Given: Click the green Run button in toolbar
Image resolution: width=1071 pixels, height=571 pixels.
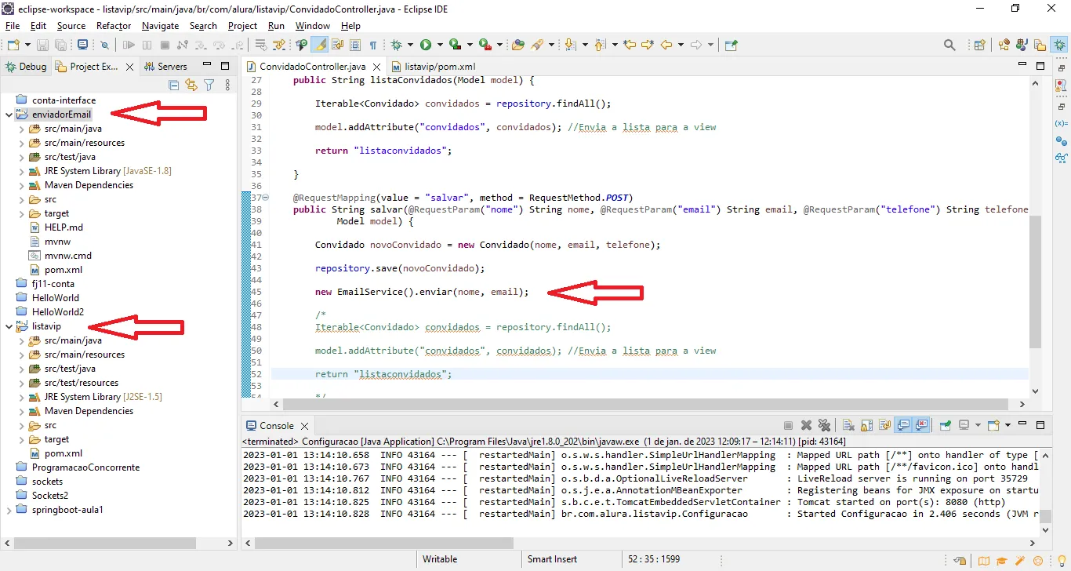Looking at the screenshot, I should click(x=426, y=45).
